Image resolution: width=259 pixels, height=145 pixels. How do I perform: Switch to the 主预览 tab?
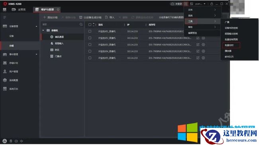click(18, 10)
